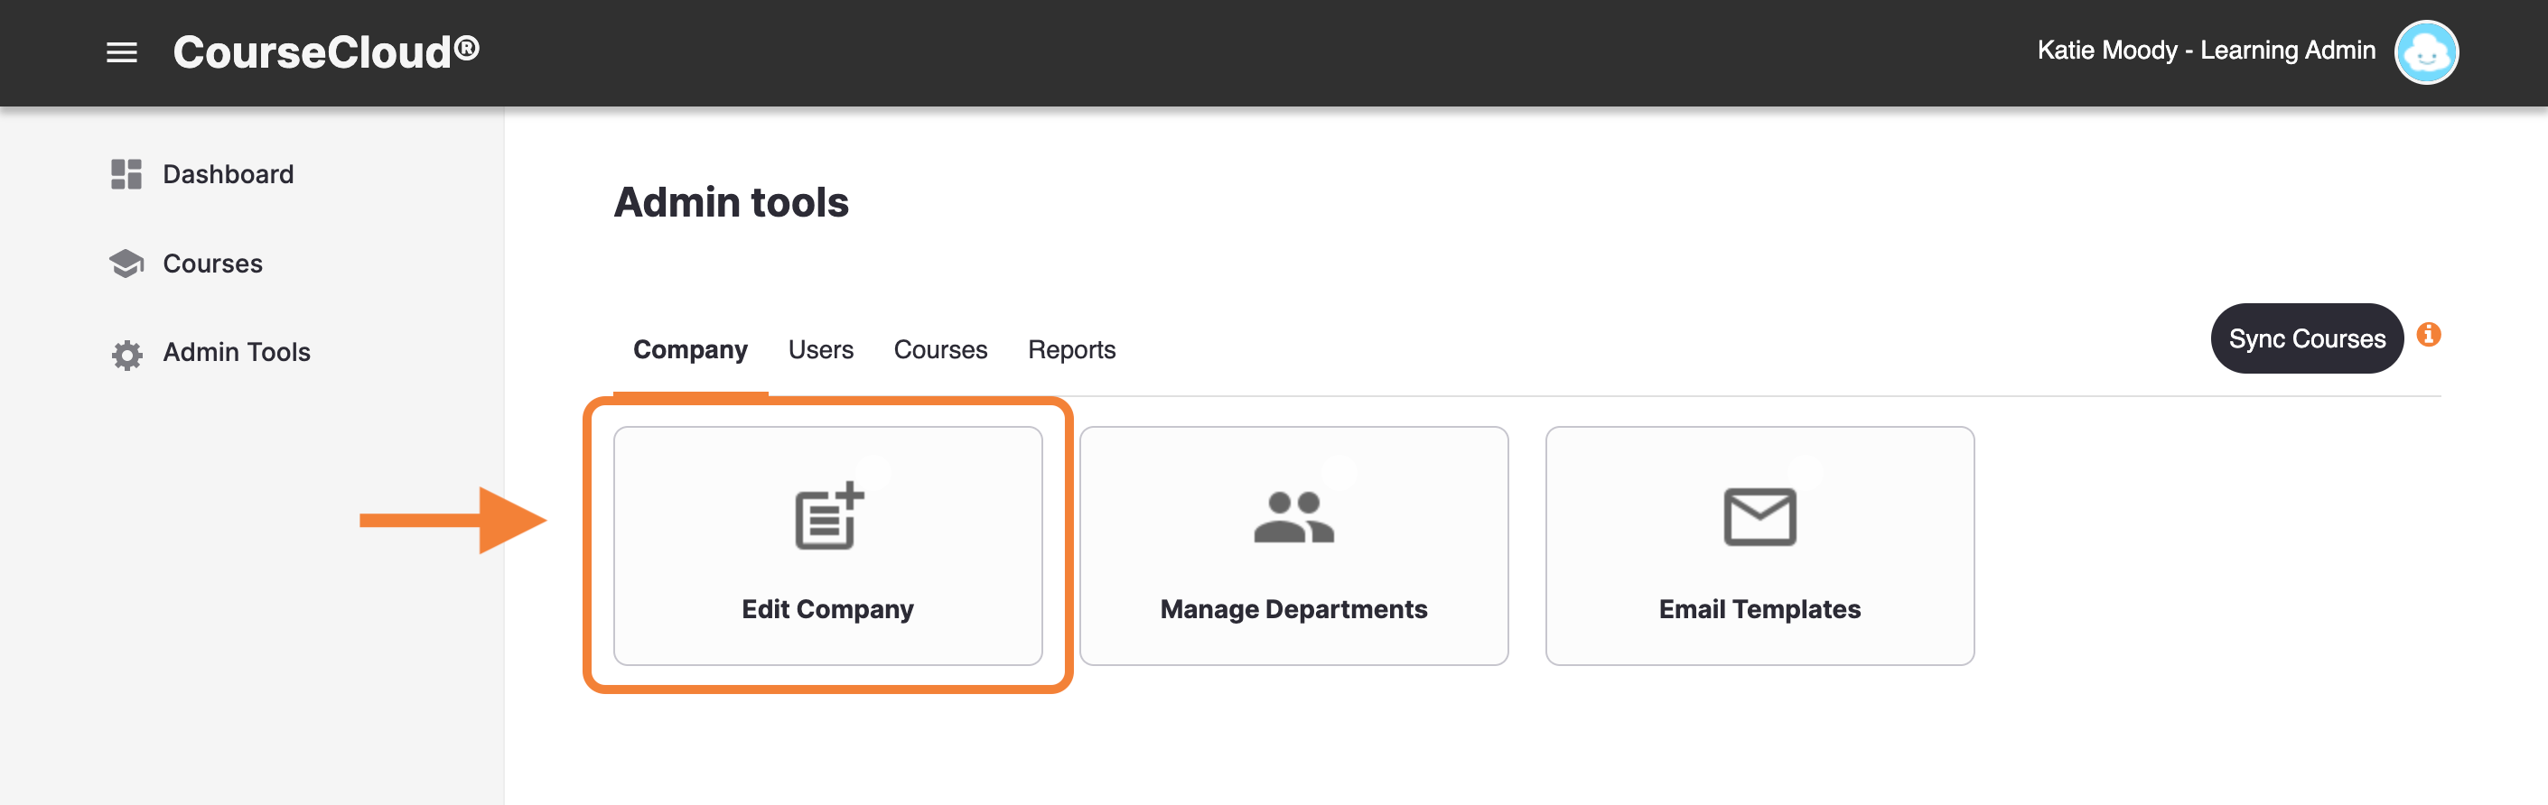The width and height of the screenshot is (2548, 805).
Task: Click the Courses graduation cap icon
Action: 126,264
